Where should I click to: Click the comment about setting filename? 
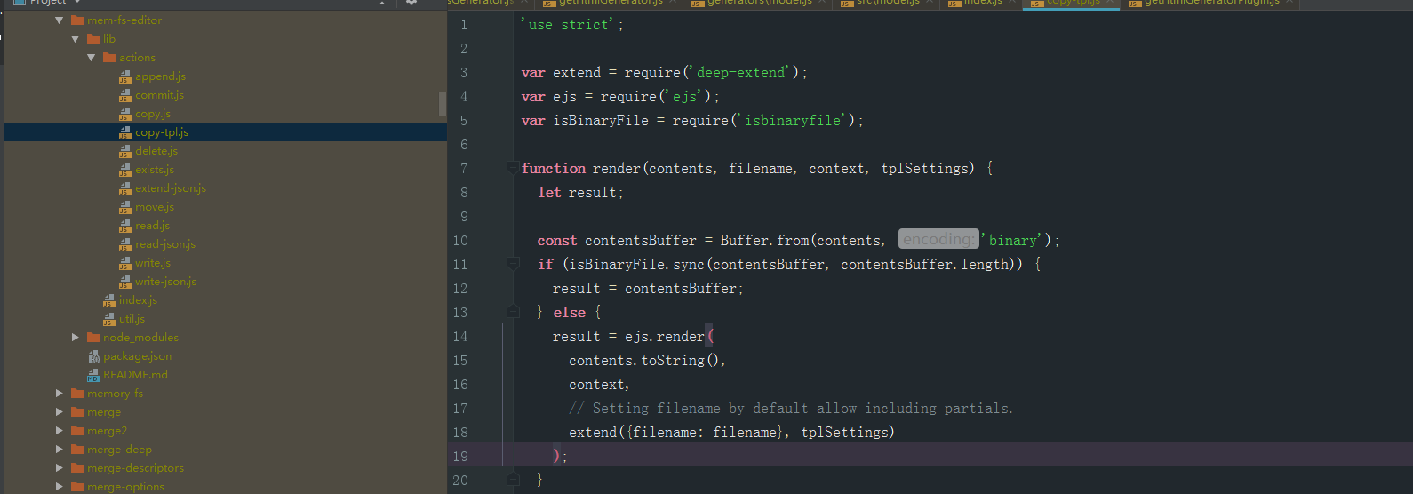pyautogui.click(x=791, y=409)
